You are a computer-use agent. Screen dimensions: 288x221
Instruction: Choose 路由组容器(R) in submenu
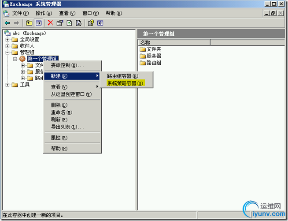click(x=126, y=76)
